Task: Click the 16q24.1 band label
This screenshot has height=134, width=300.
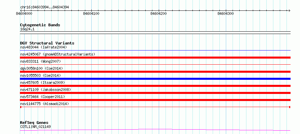Action: click(27, 29)
